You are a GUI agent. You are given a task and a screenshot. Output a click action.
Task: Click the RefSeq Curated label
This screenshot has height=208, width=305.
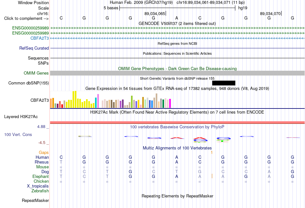pyautogui.click(x=34, y=48)
